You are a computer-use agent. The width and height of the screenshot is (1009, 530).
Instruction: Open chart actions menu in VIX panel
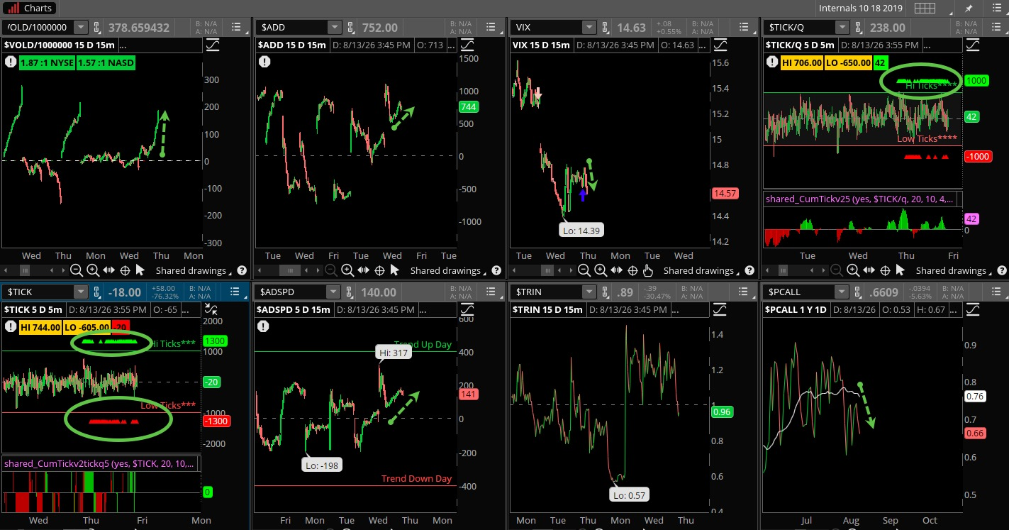(743, 28)
